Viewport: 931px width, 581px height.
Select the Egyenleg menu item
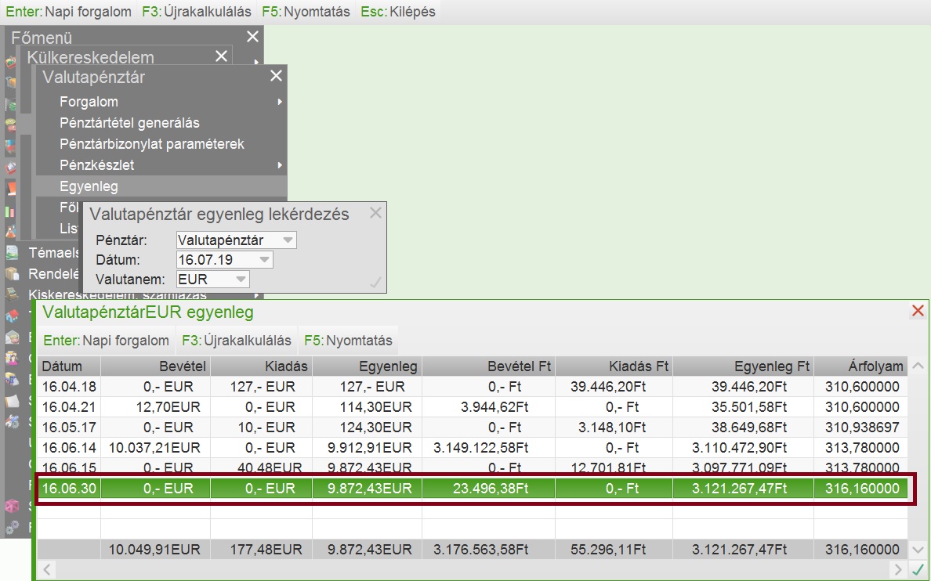pyautogui.click(x=161, y=186)
